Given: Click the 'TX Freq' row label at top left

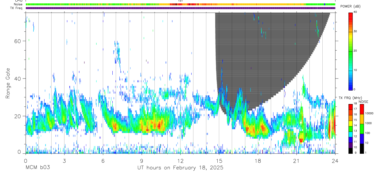Looking at the screenshot, I should click(16, 8).
